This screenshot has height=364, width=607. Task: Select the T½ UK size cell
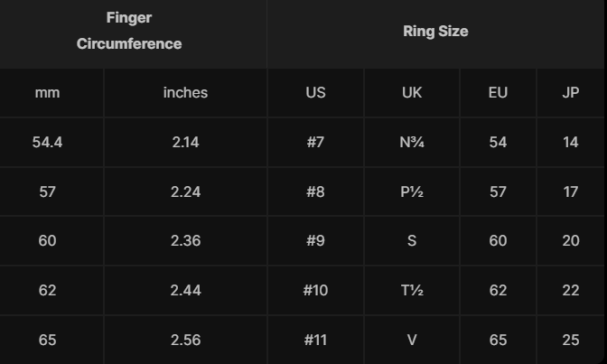pos(412,290)
